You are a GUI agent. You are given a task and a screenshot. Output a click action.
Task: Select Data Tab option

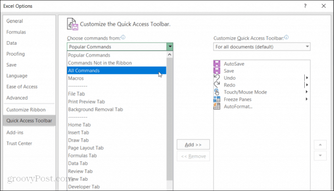pyautogui.click(x=116, y=163)
